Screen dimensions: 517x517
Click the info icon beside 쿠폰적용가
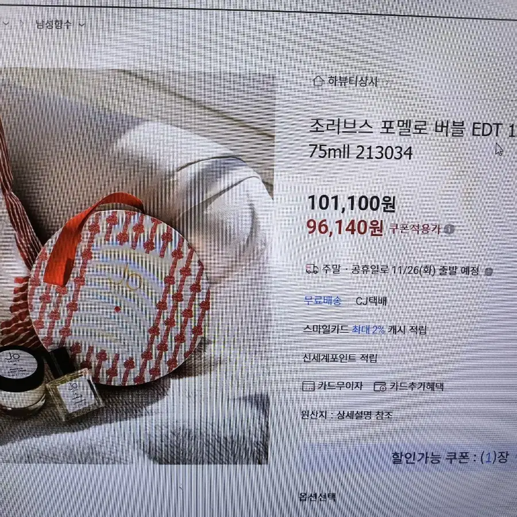pos(449,229)
